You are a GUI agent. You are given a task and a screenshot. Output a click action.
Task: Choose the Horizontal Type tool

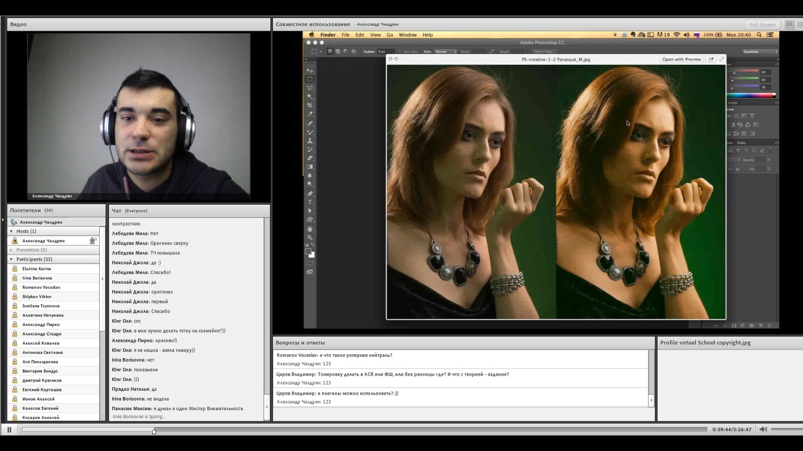coord(310,202)
